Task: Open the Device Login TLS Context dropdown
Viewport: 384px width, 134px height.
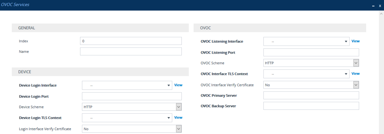Action: pyautogui.click(x=127, y=118)
